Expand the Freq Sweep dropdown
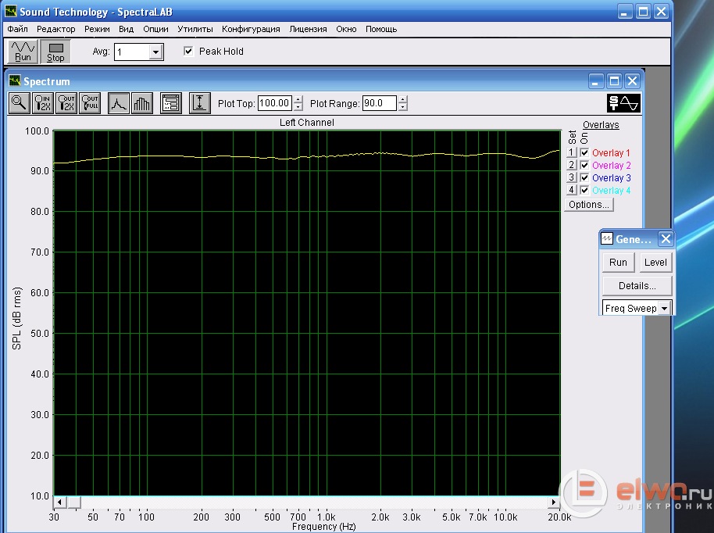714x533 pixels. click(x=664, y=308)
